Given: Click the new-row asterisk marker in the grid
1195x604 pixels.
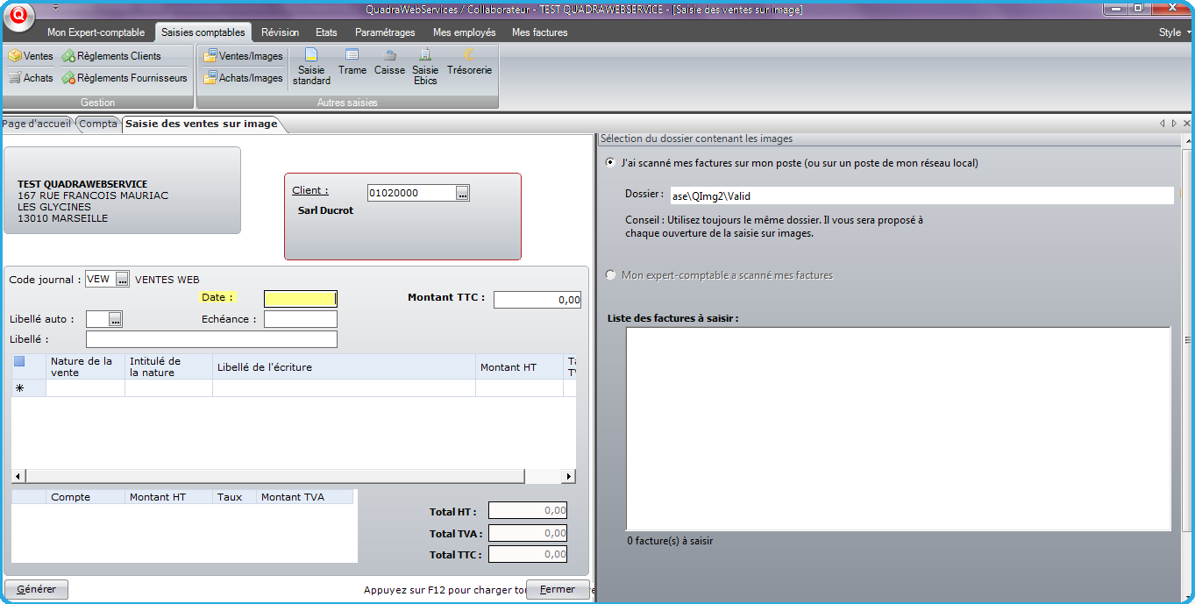Looking at the screenshot, I should [19, 387].
